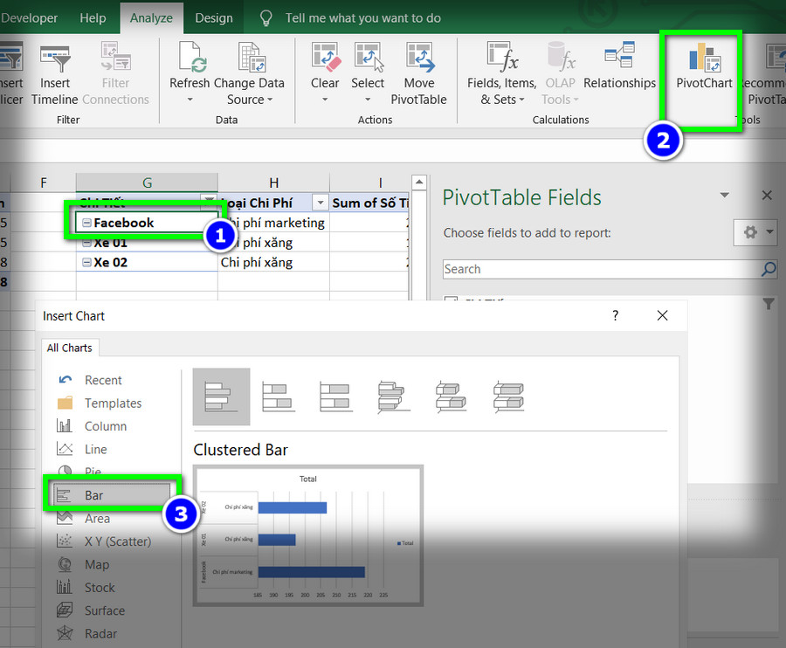Viewport: 786px width, 648px height.
Task: Select the 3-D Stacked Bar subtype
Action: (452, 396)
